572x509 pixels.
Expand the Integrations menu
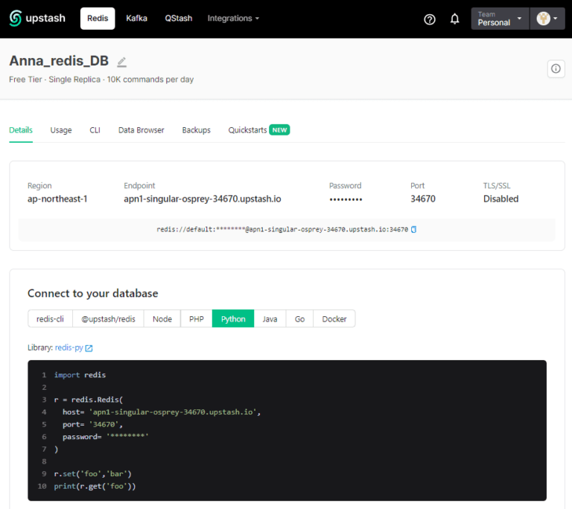[233, 18]
